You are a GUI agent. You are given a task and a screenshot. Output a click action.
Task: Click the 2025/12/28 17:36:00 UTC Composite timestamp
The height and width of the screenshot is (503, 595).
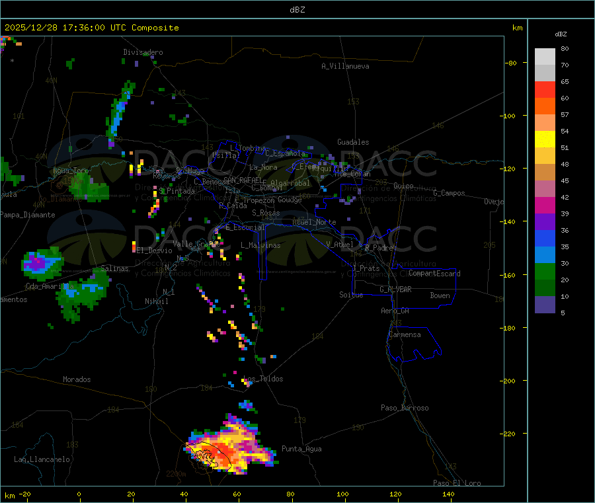91,28
